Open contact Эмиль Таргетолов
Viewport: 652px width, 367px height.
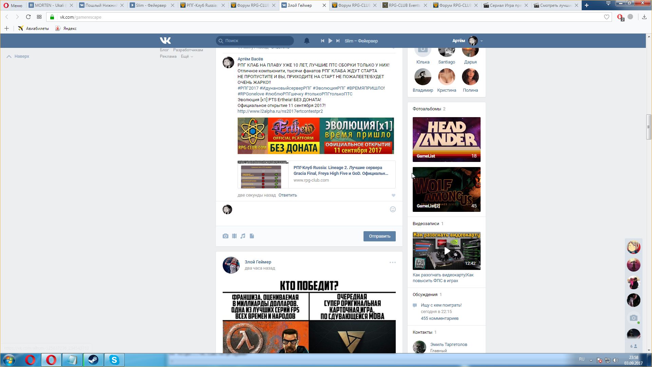pos(449,345)
